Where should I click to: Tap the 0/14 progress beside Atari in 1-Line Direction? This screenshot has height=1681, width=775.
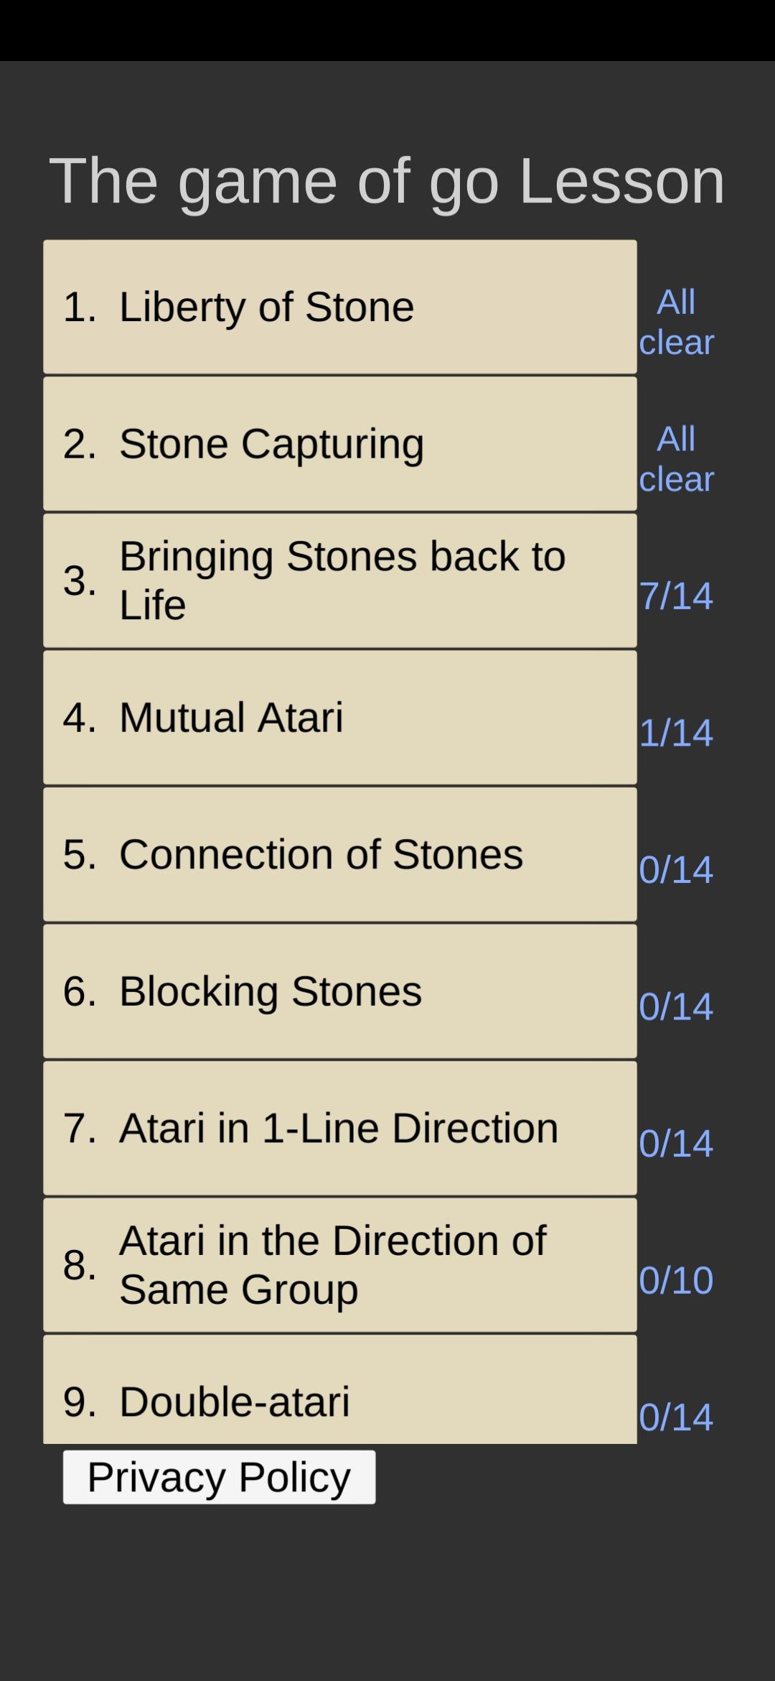point(676,1143)
